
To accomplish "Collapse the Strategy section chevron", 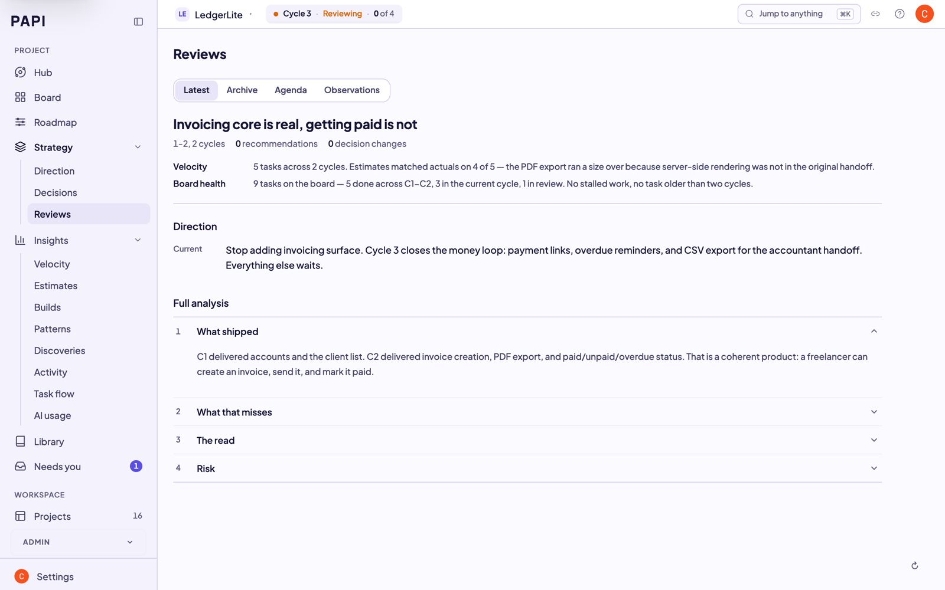I will pos(138,147).
